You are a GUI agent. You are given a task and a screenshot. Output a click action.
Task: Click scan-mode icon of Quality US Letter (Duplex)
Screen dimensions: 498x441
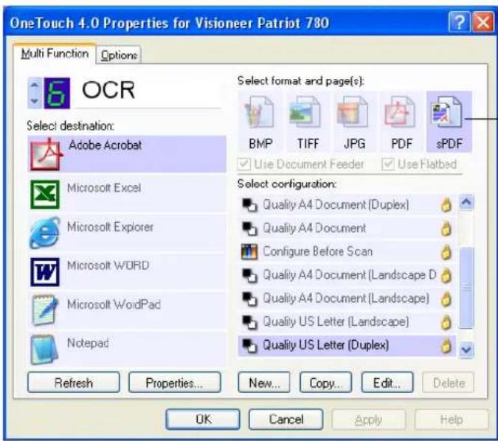pos(249,345)
